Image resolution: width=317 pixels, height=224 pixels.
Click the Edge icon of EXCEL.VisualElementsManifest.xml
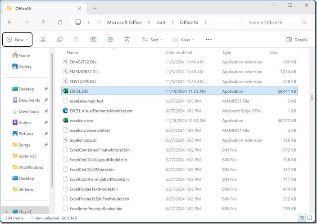[x=65, y=111]
